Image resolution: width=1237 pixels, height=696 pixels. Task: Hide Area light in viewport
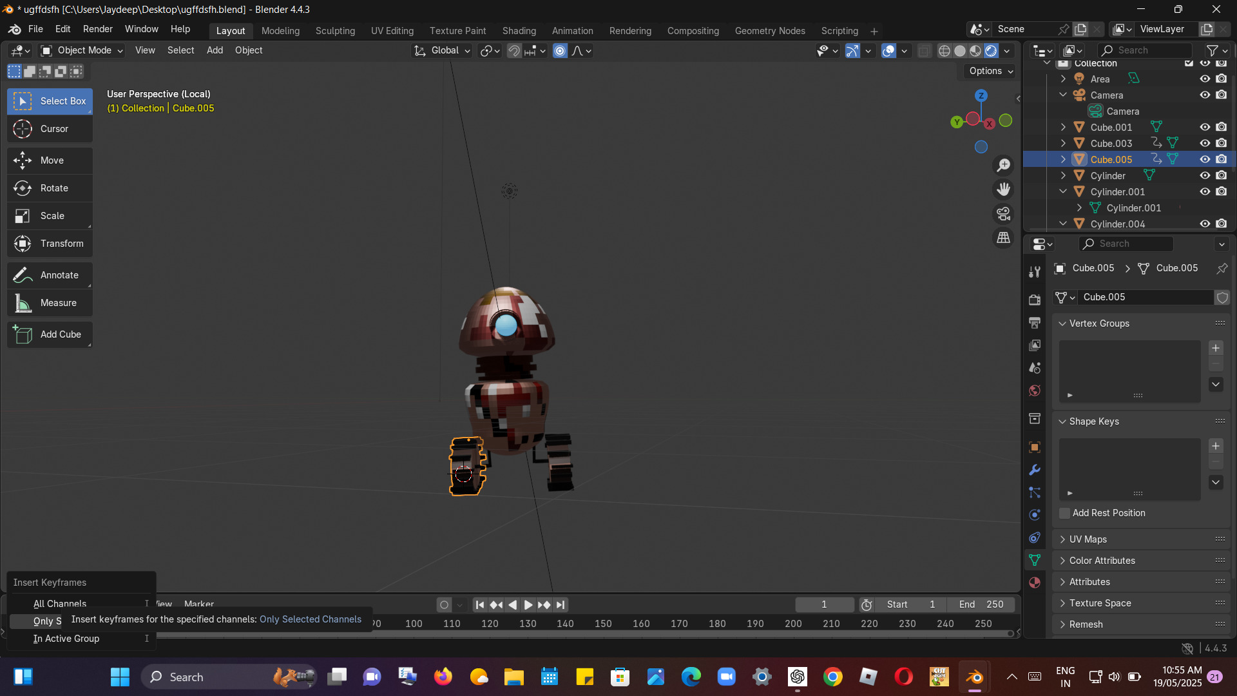click(1205, 79)
